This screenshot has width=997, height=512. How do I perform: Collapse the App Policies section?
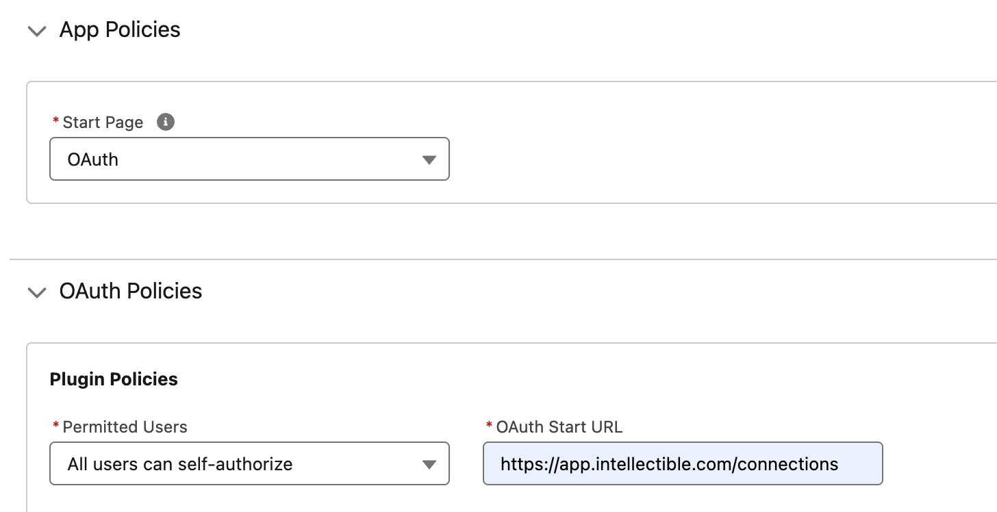(37, 31)
